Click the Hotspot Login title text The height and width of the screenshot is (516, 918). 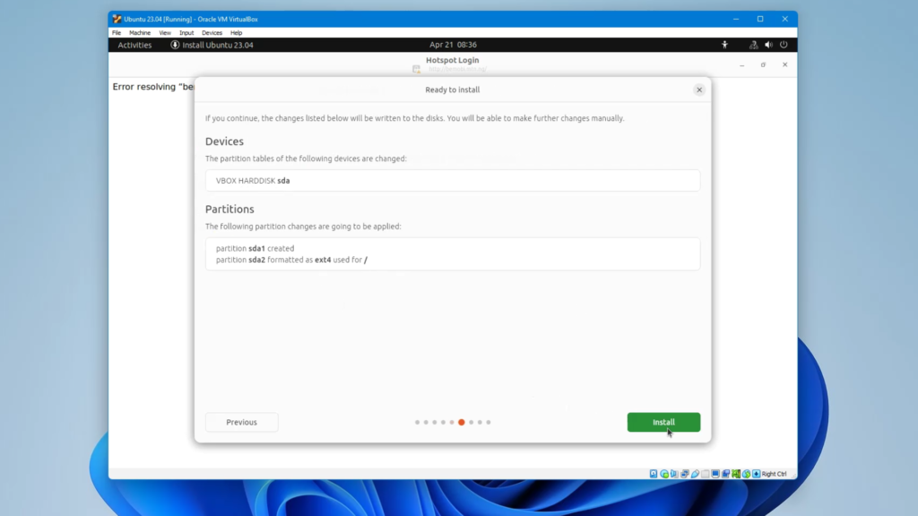(453, 60)
